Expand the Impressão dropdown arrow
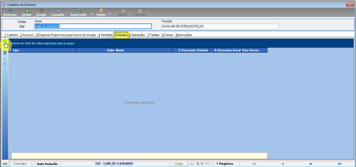This screenshot has height=167, width=356. (92, 14)
